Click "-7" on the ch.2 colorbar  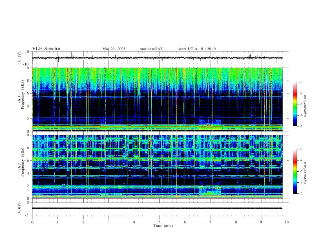301,194
